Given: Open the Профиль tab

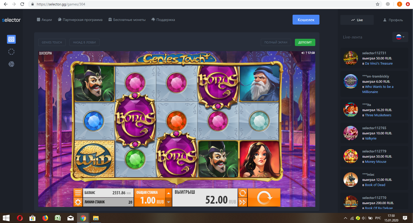Looking at the screenshot, I should [393, 20].
